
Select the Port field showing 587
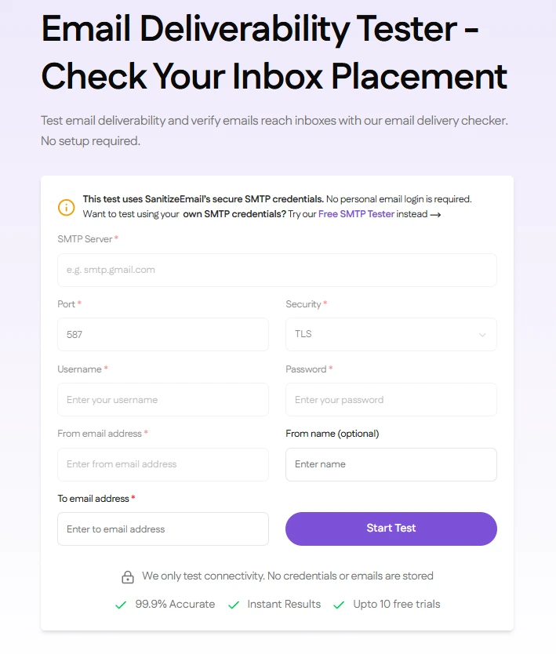(162, 334)
